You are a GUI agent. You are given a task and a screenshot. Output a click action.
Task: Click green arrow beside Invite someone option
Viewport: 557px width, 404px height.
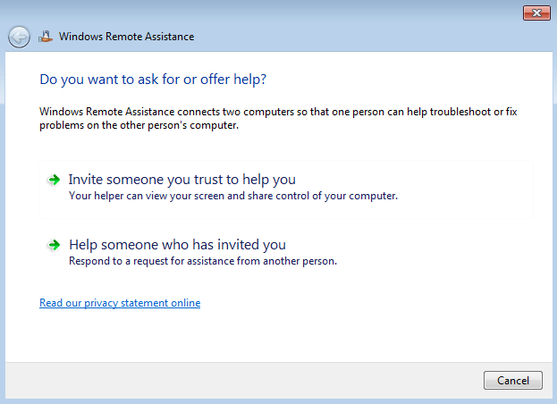click(54, 180)
